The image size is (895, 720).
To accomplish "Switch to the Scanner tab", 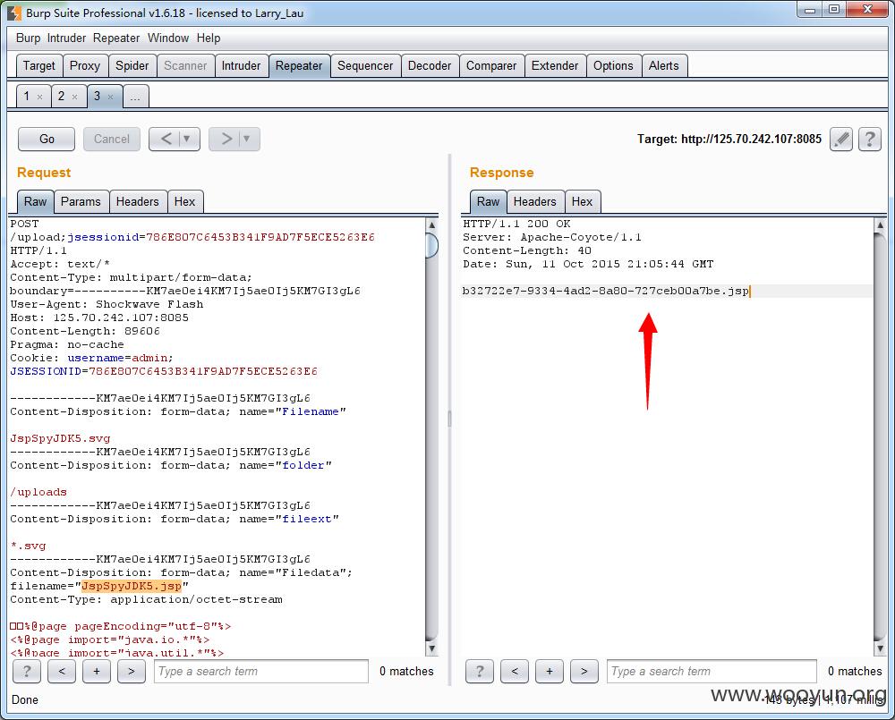I will point(185,65).
